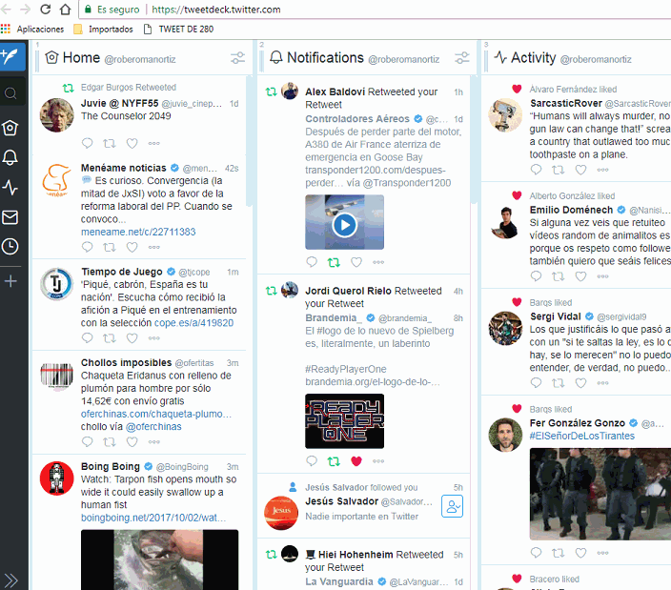
Task: Open the Importados bookmarks folder
Action: tap(104, 30)
